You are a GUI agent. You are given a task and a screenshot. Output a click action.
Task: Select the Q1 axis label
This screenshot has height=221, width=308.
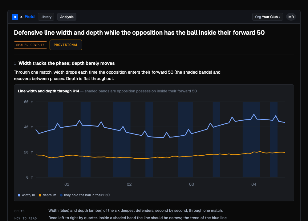pos(67,184)
